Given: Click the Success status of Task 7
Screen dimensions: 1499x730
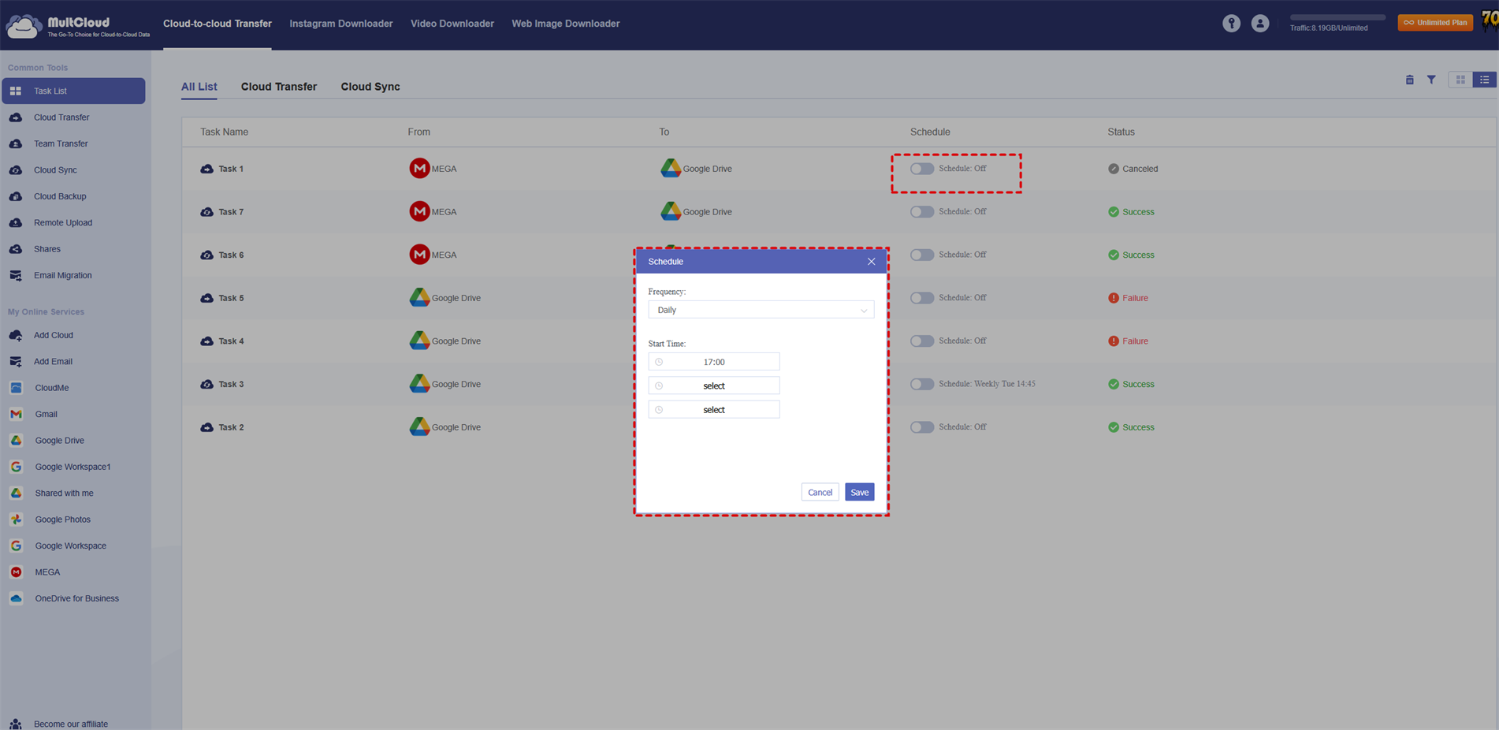Looking at the screenshot, I should [1131, 212].
